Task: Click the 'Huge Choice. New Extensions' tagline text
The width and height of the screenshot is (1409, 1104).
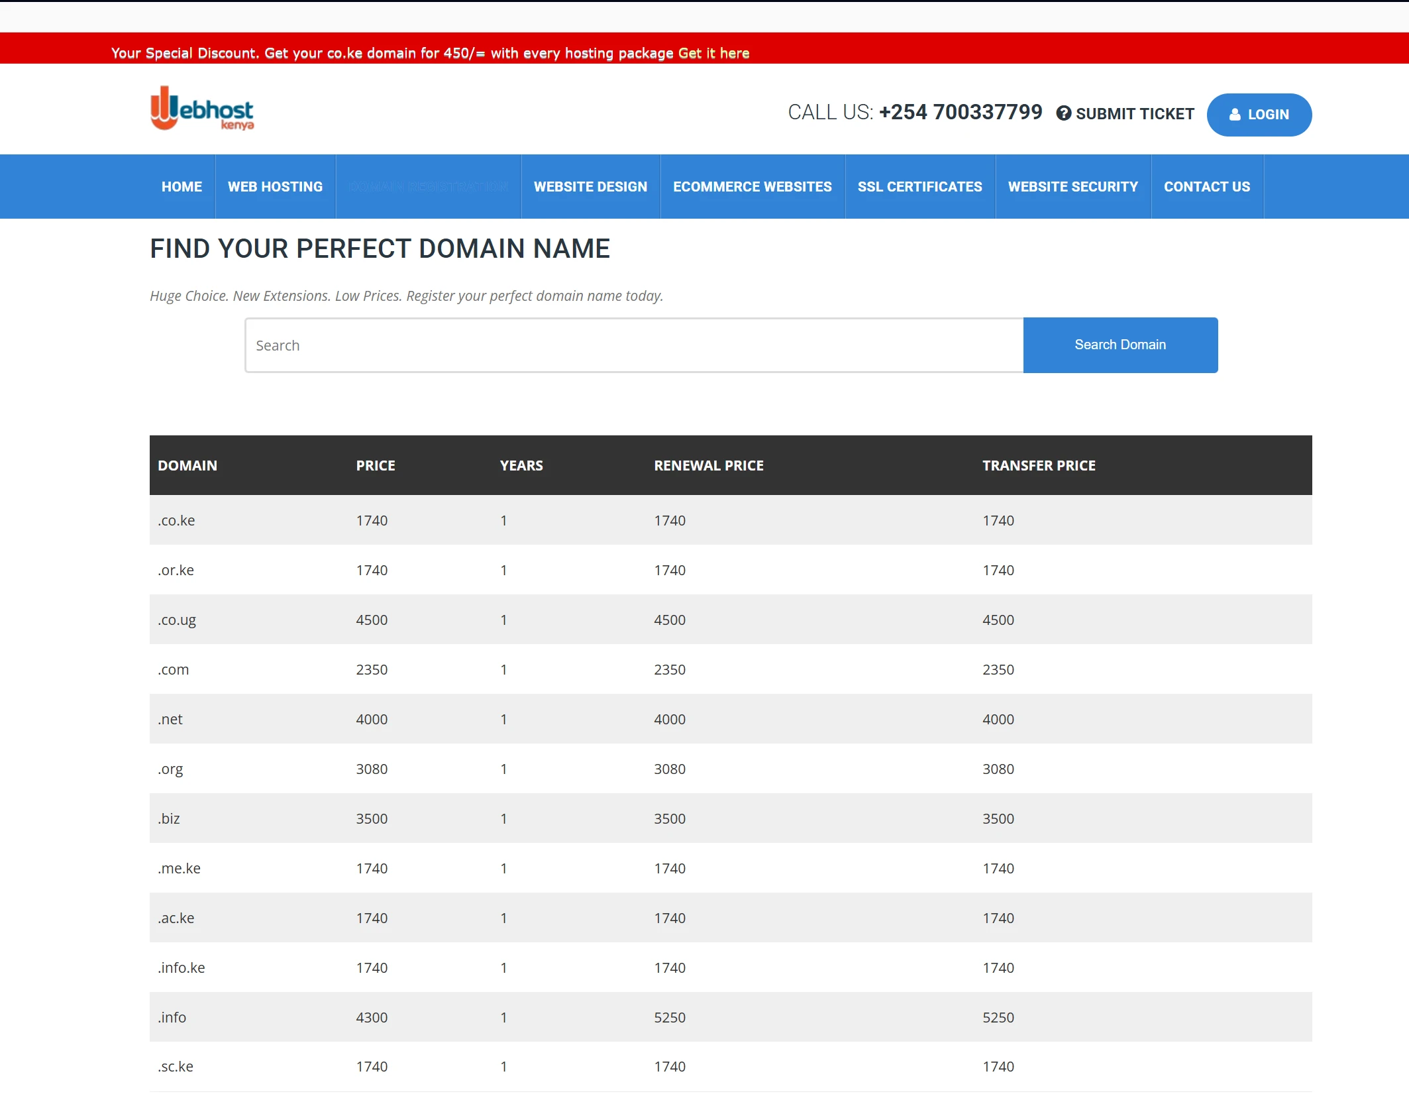Action: (x=406, y=296)
